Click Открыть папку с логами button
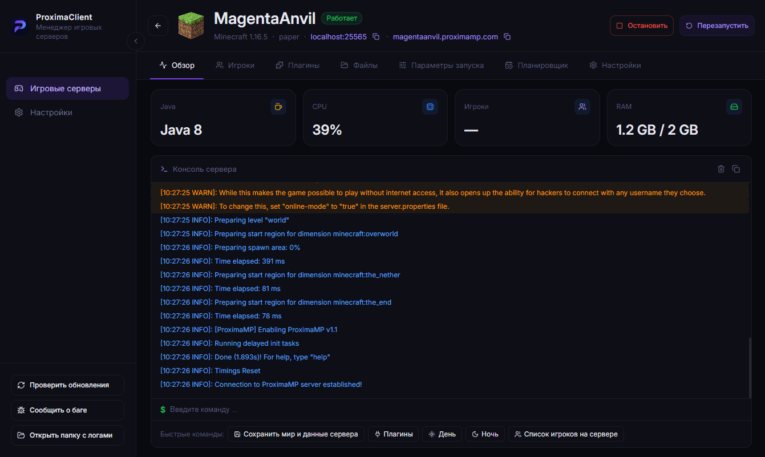765x457 pixels. 67,435
